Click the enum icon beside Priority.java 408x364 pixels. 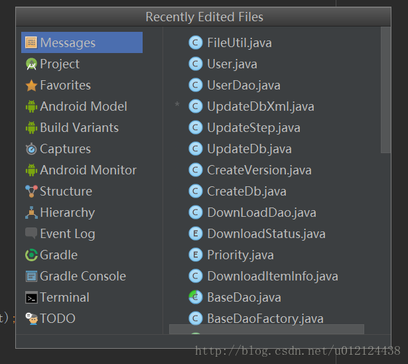tap(196, 255)
